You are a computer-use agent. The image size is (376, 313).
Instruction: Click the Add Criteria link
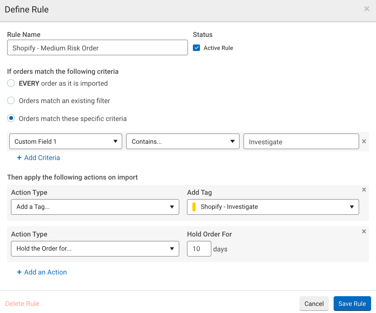point(39,158)
